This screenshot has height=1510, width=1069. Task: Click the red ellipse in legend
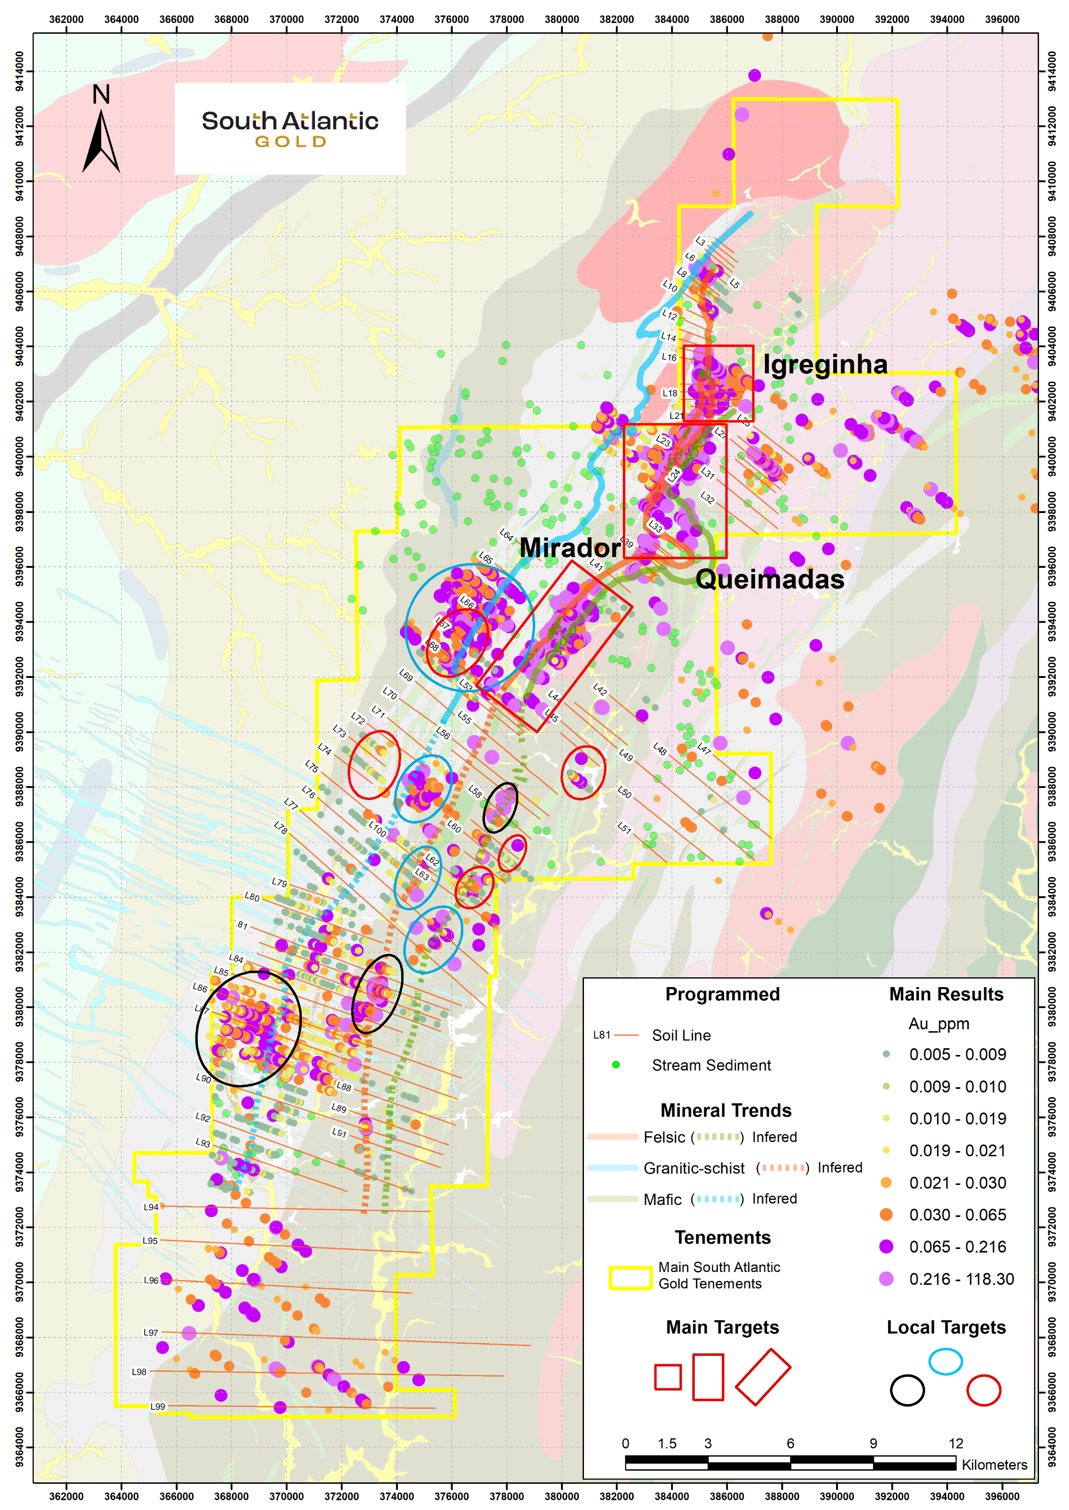[x=983, y=1390]
